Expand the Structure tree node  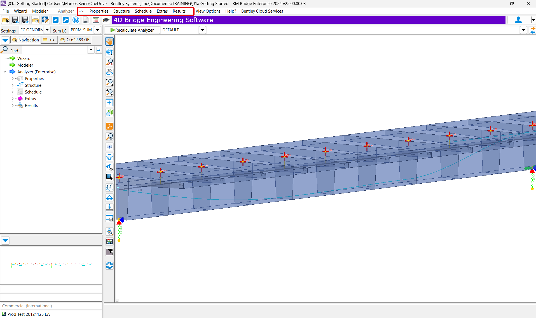[x=13, y=85]
